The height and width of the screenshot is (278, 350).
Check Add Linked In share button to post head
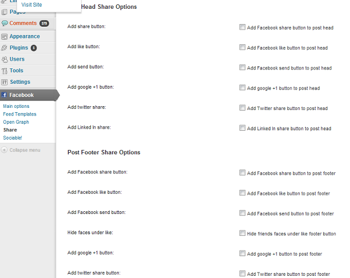click(242, 128)
